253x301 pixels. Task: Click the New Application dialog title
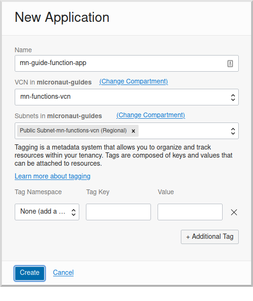point(62,18)
